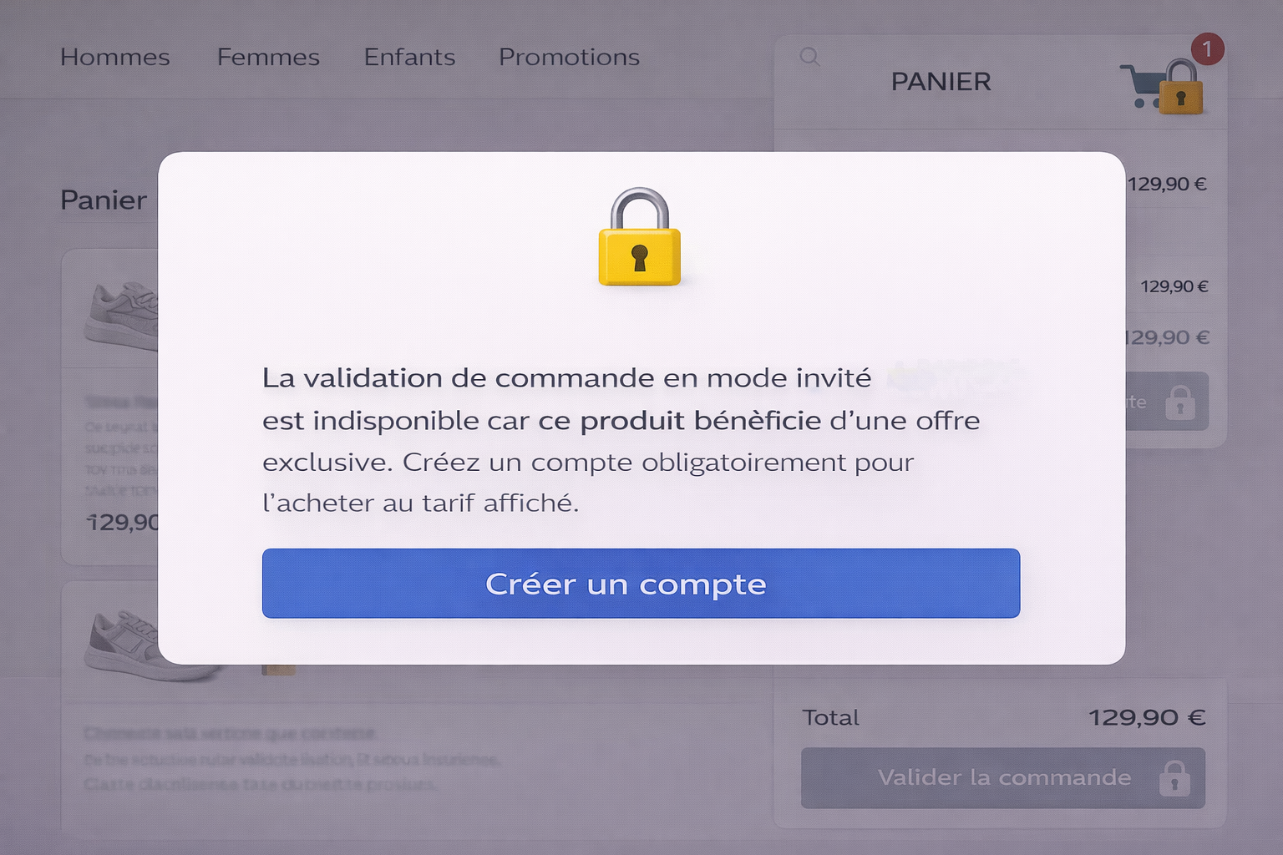Image resolution: width=1283 pixels, height=855 pixels.
Task: Open the Hommes menu
Action: (115, 57)
